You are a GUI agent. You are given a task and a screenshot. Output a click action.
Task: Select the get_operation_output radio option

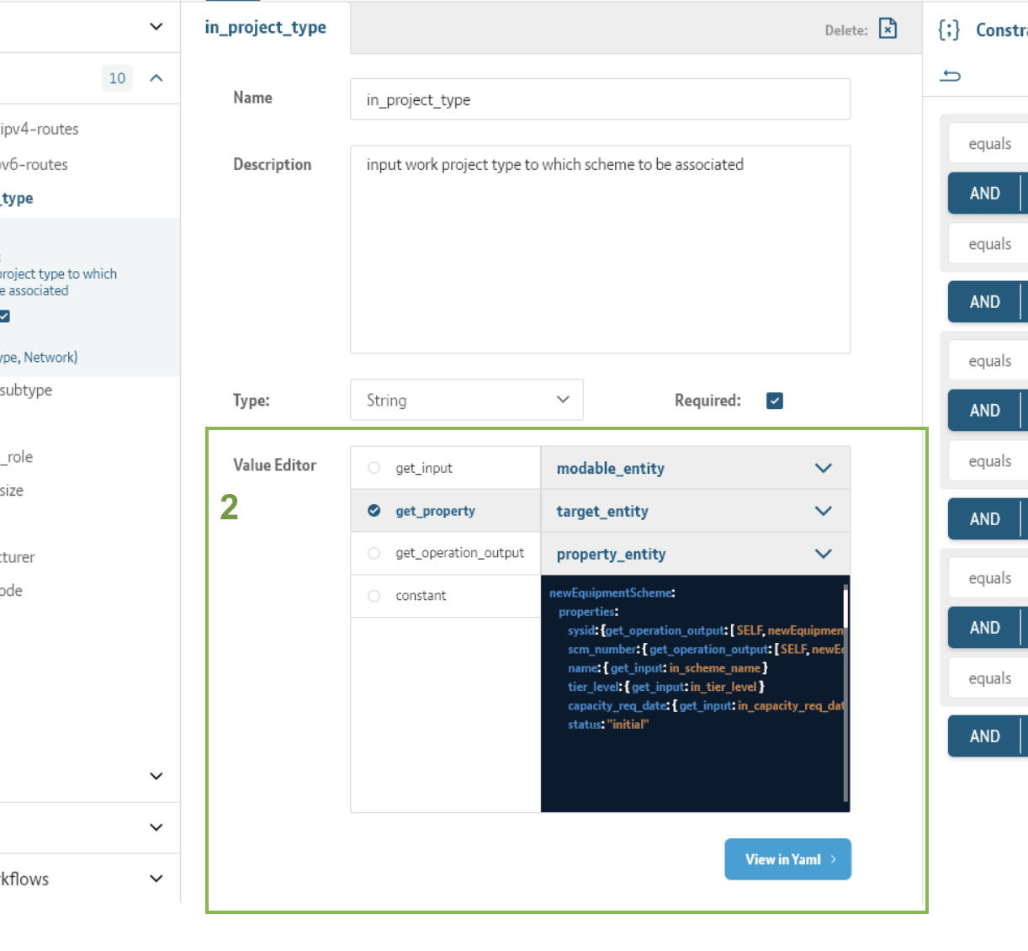click(x=374, y=553)
